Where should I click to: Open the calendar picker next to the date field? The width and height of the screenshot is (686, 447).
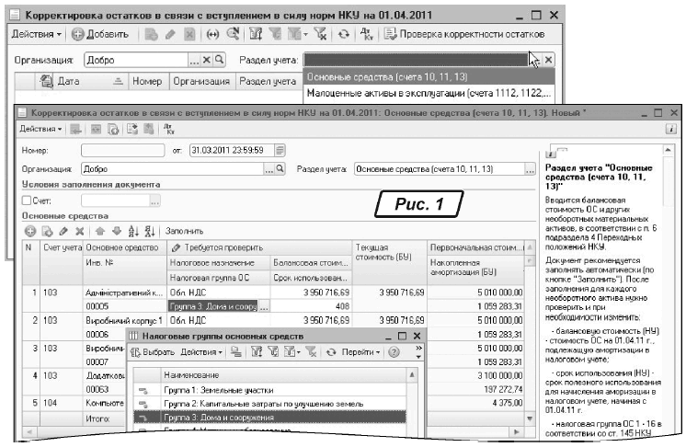280,149
